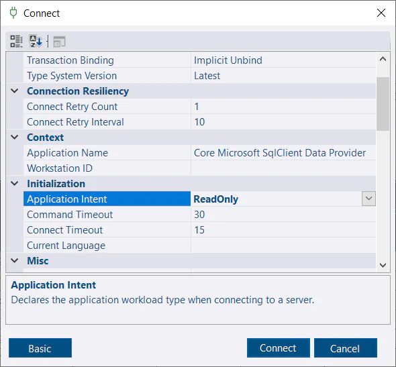Edit the Command Timeout value 30
Viewport: 396px width, 367px height.
[x=283, y=215]
